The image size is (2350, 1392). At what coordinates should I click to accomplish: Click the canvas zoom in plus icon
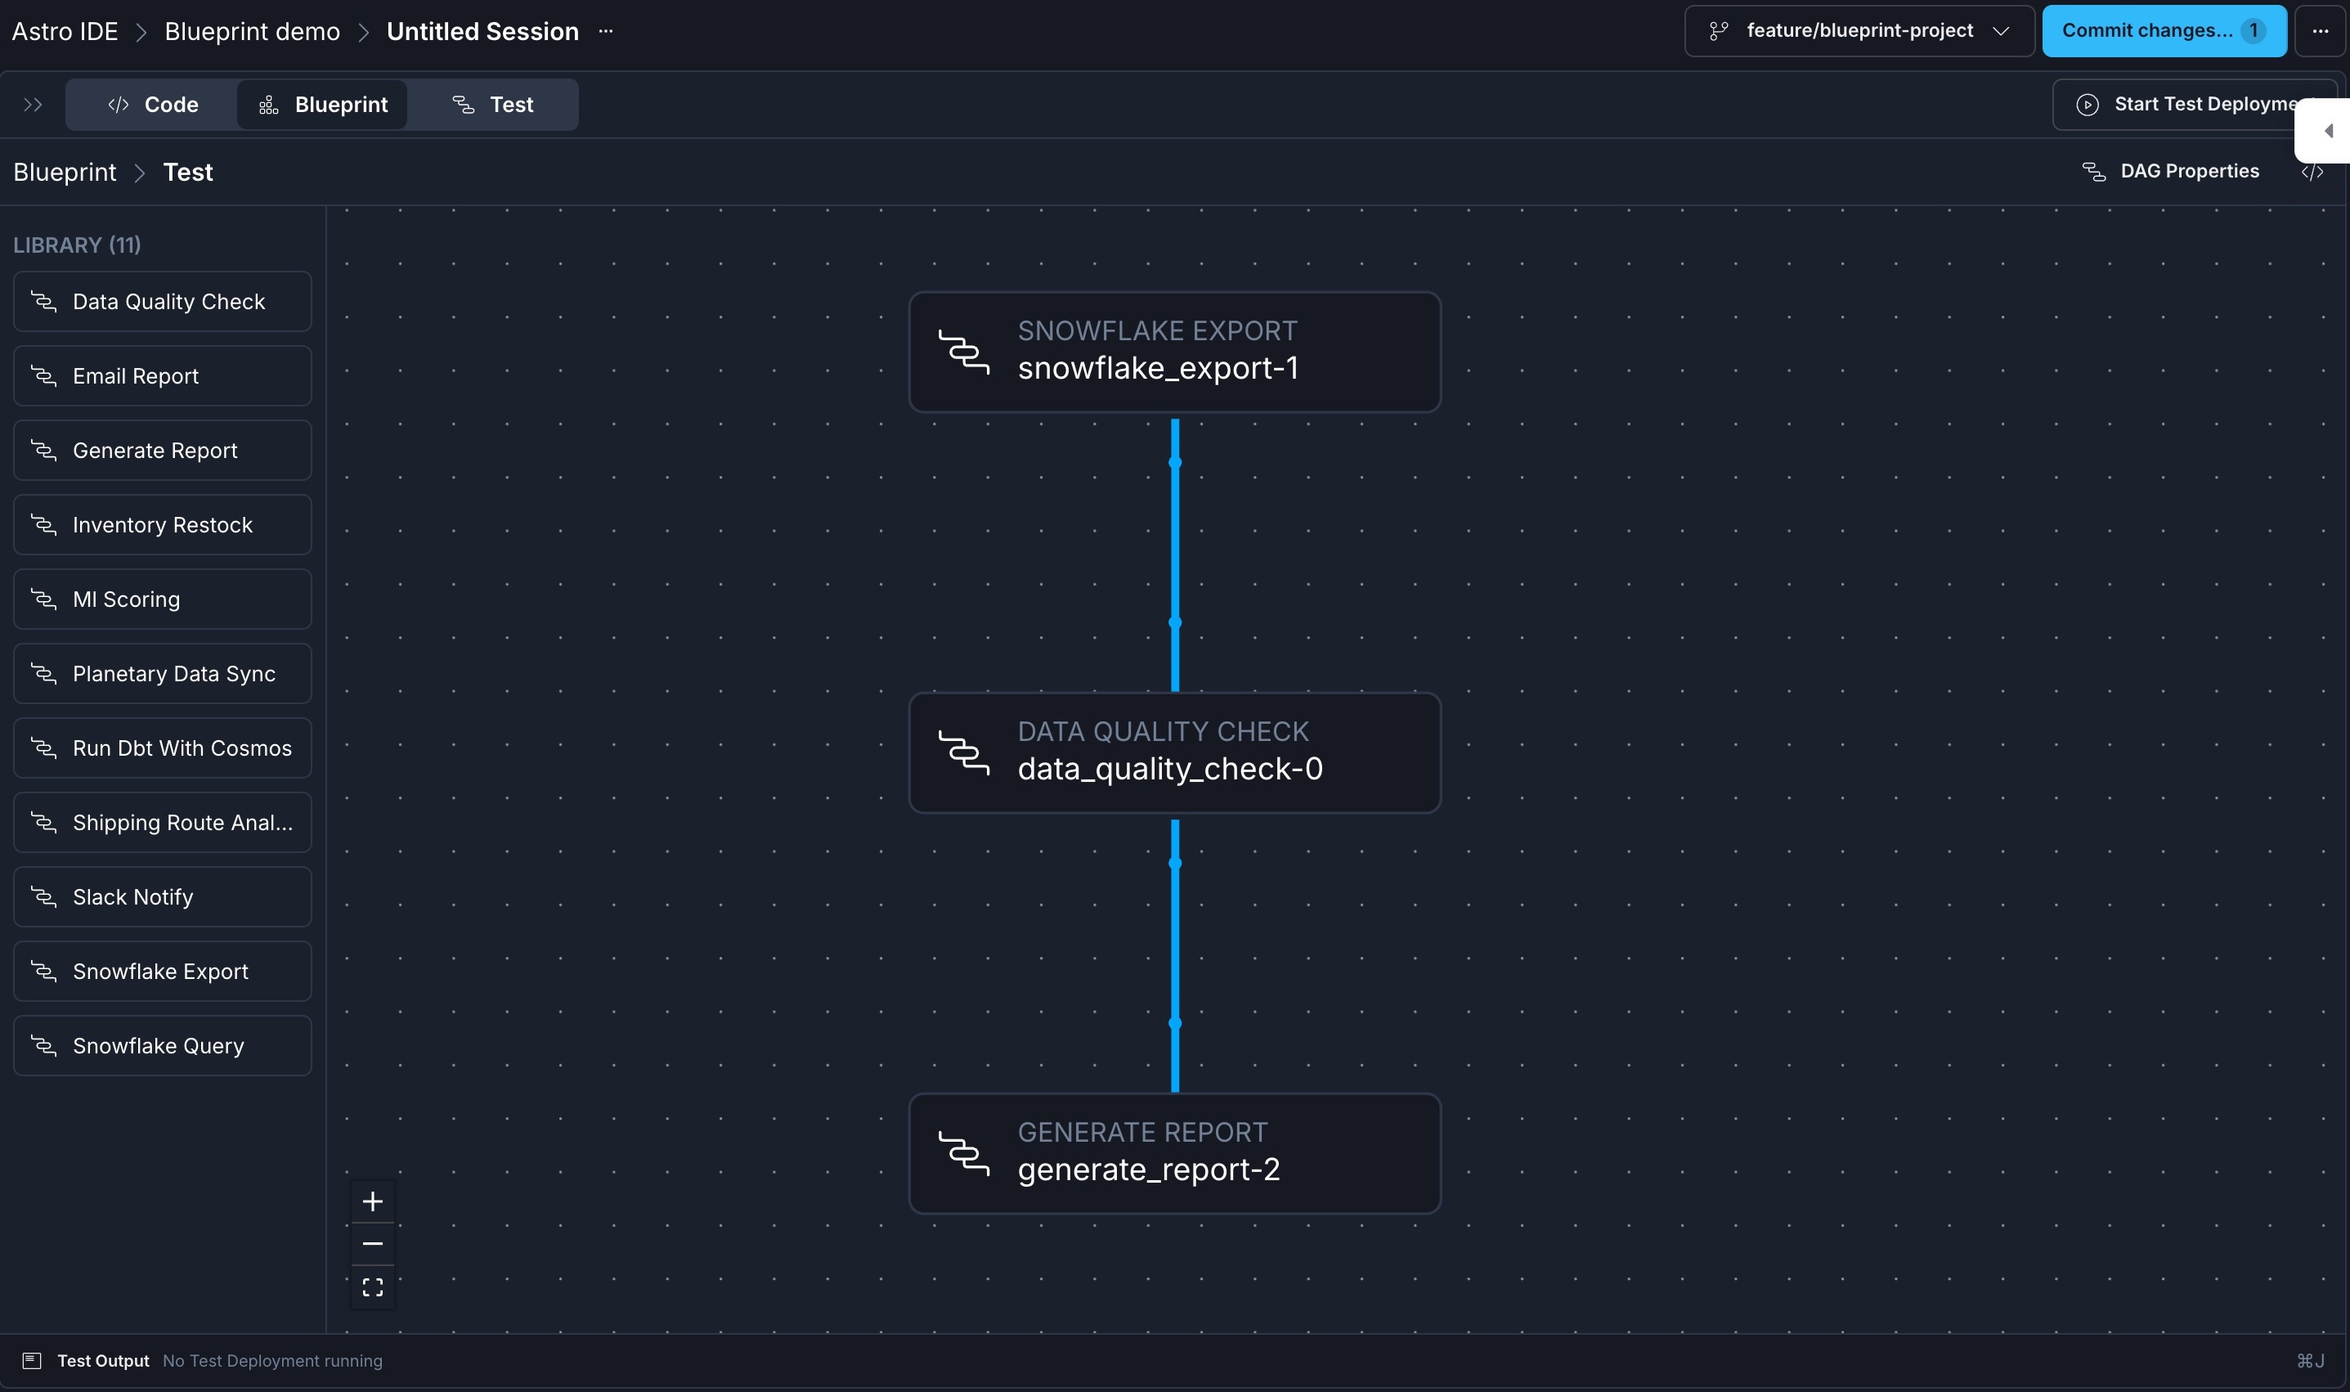[x=372, y=1201]
